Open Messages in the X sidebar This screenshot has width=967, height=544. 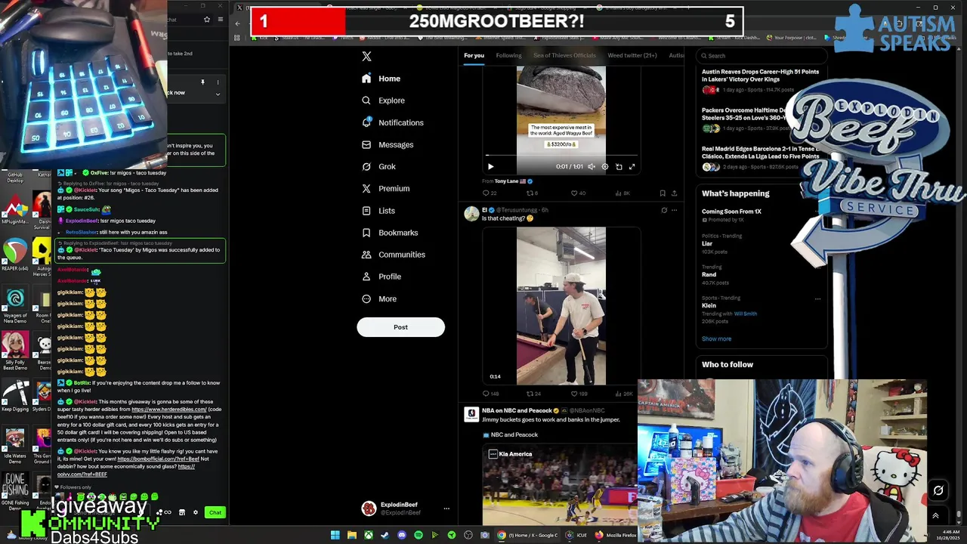[x=388, y=144]
